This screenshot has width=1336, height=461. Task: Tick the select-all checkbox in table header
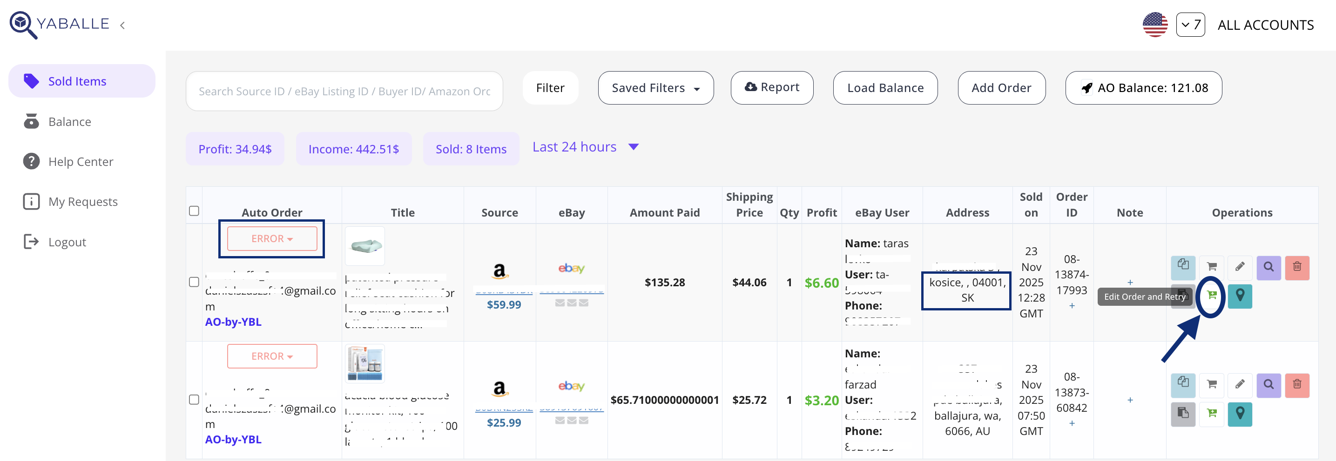coord(194,211)
